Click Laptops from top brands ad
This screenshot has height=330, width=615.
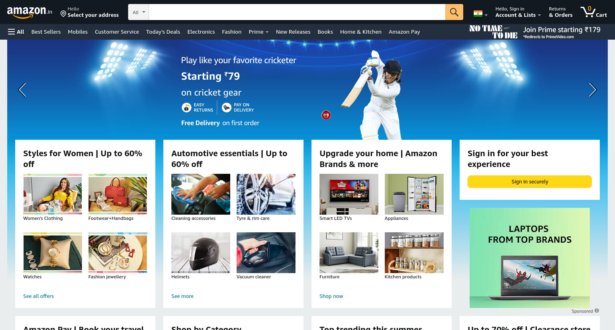click(x=530, y=258)
